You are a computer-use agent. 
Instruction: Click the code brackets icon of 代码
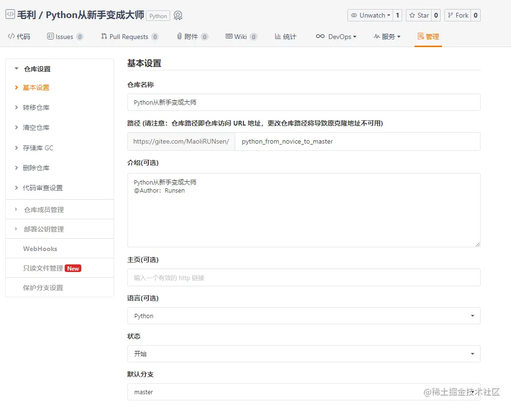pyautogui.click(x=11, y=36)
